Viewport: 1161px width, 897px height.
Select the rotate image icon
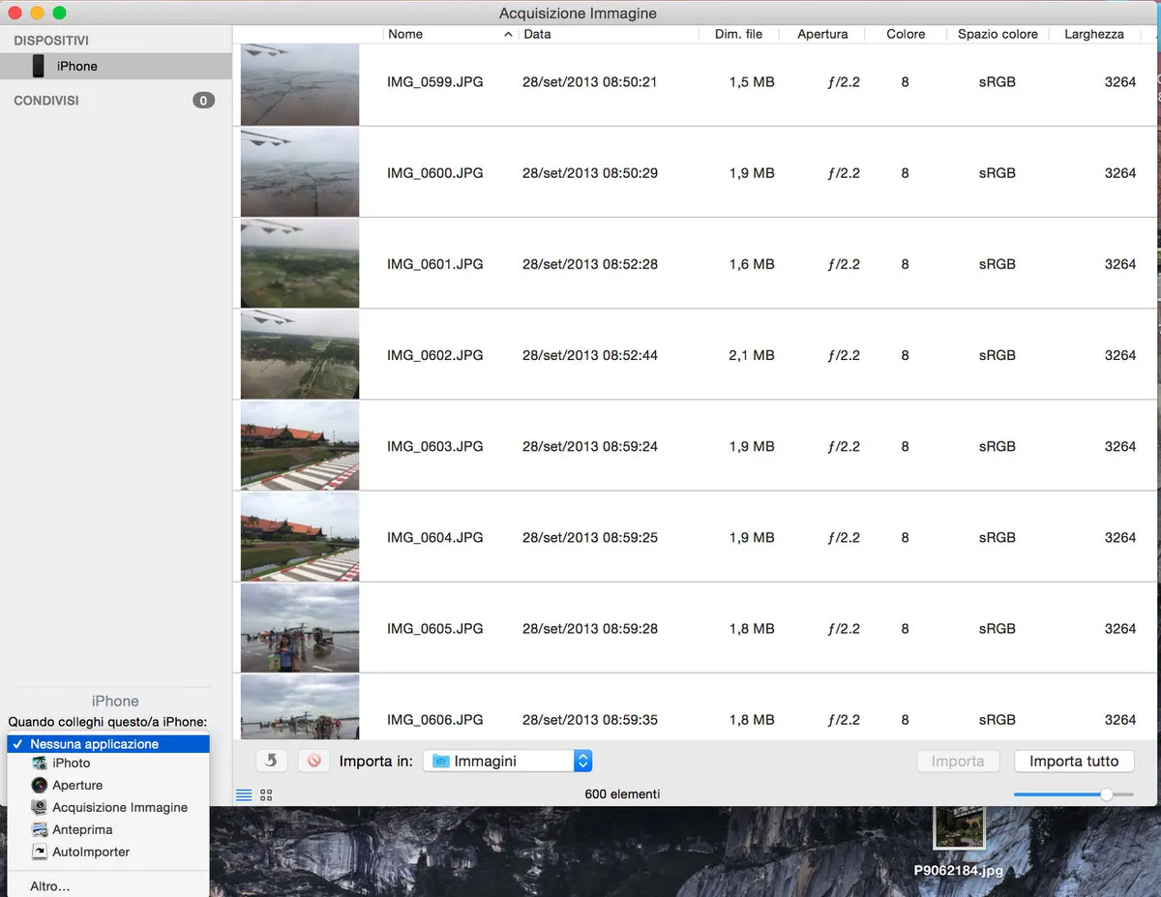click(271, 761)
